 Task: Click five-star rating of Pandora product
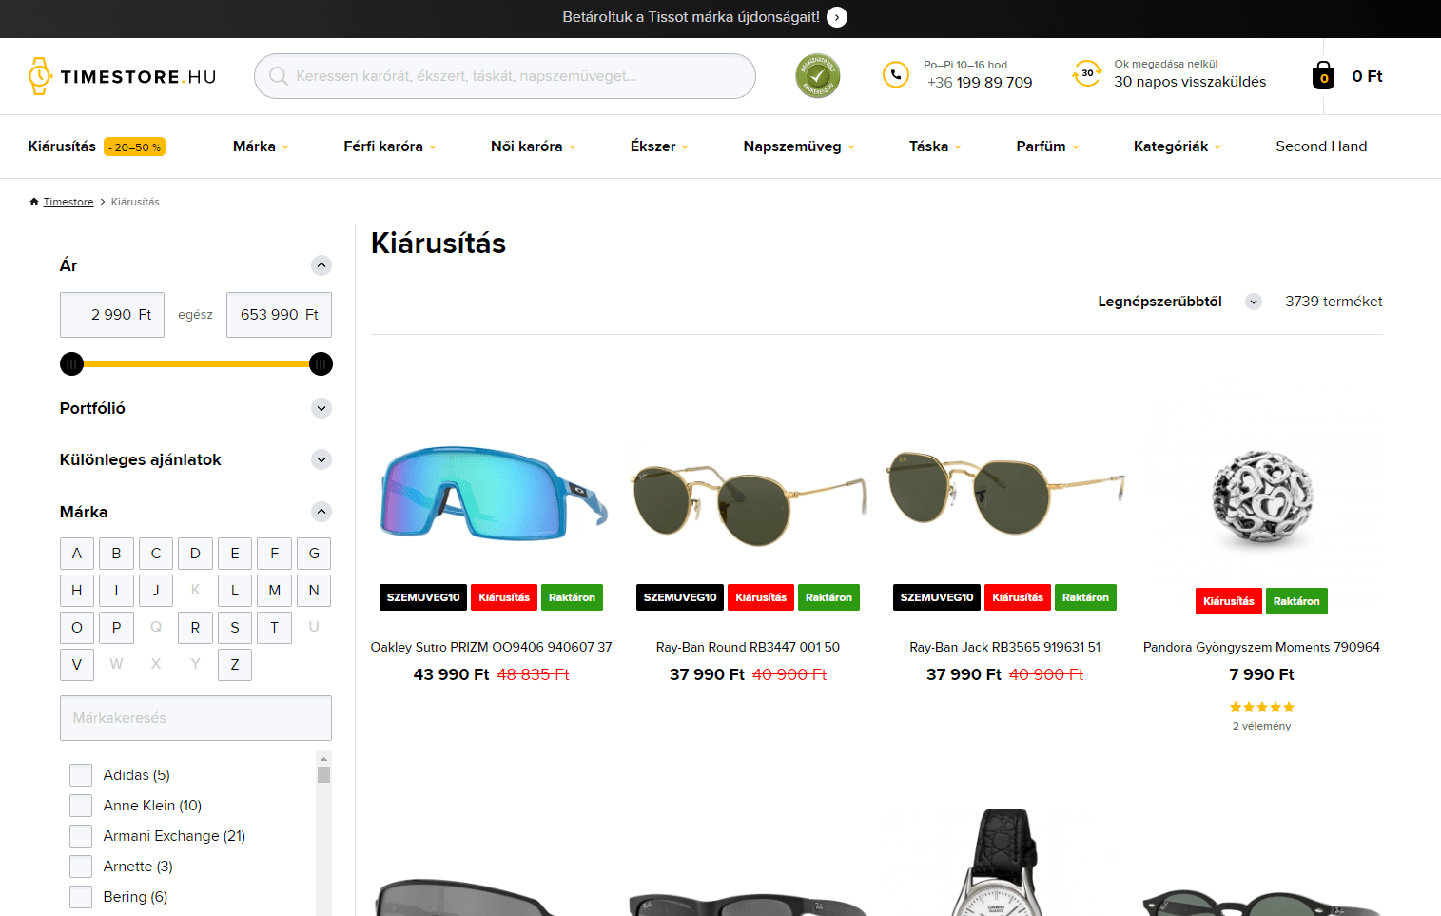click(1261, 707)
